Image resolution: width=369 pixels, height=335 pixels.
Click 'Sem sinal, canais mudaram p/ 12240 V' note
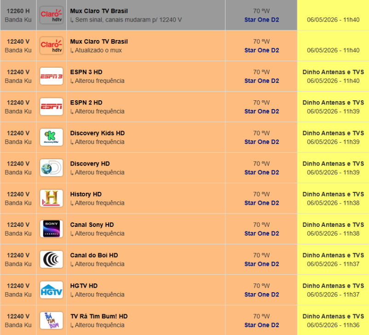pyautogui.click(x=128, y=20)
